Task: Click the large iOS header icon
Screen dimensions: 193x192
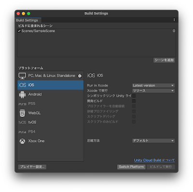Action: pyautogui.click(x=91, y=76)
